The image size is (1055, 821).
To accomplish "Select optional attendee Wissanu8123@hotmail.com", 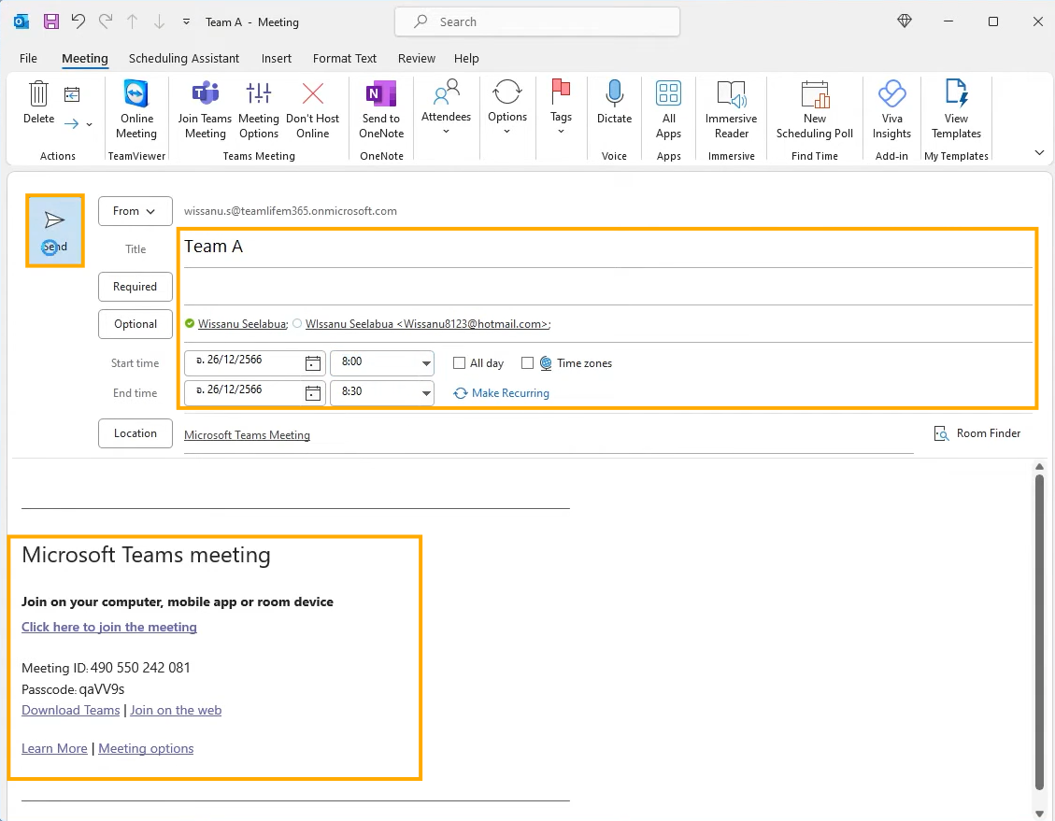I will pos(428,324).
